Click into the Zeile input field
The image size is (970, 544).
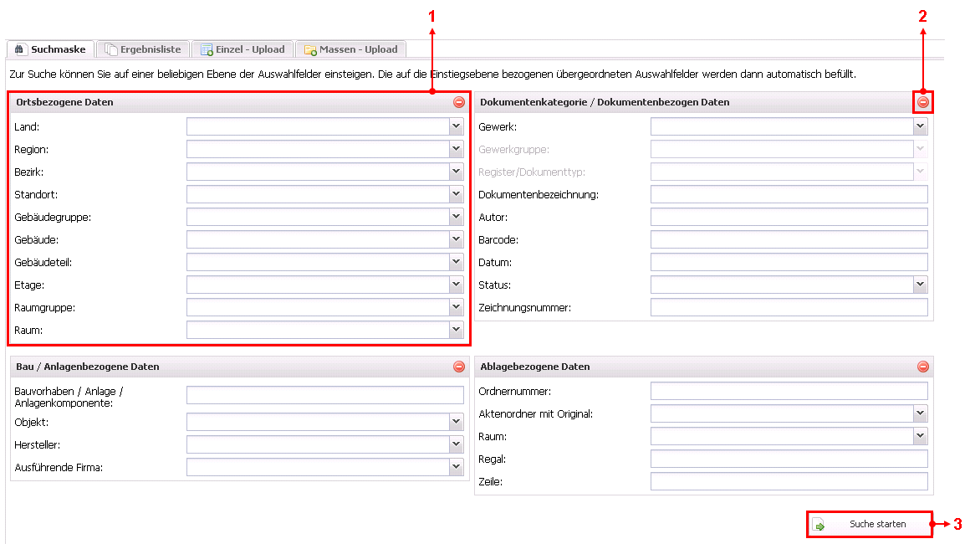click(789, 481)
